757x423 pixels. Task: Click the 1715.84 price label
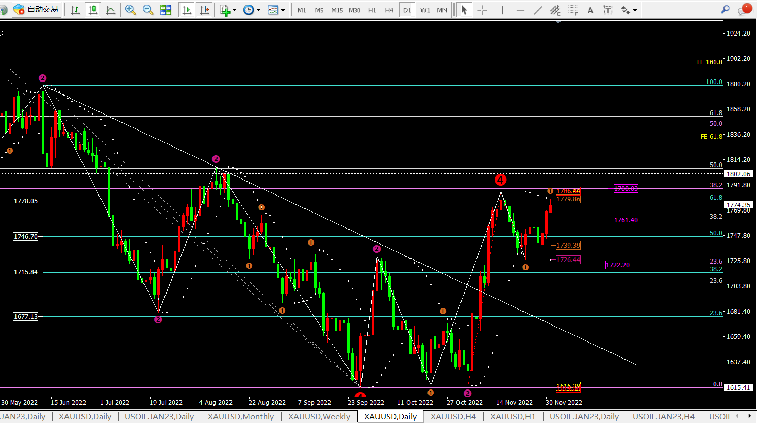pos(26,272)
